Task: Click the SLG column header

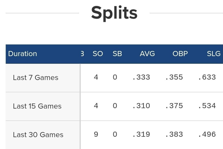Action: click(214, 54)
